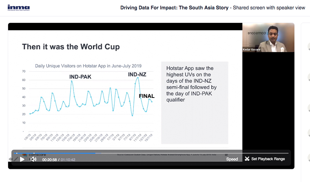
Task: Click the comscore logo in slide footer
Action: click(x=34, y=155)
